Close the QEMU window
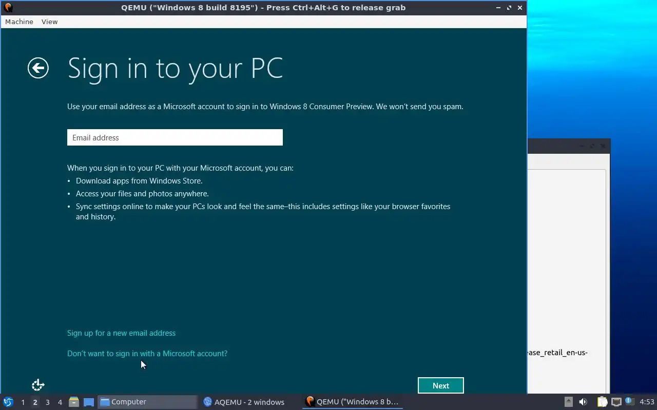 520,8
